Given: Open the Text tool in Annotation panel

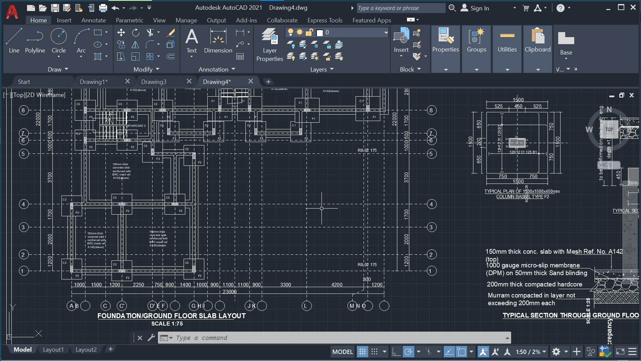Looking at the screenshot, I should pos(191,41).
